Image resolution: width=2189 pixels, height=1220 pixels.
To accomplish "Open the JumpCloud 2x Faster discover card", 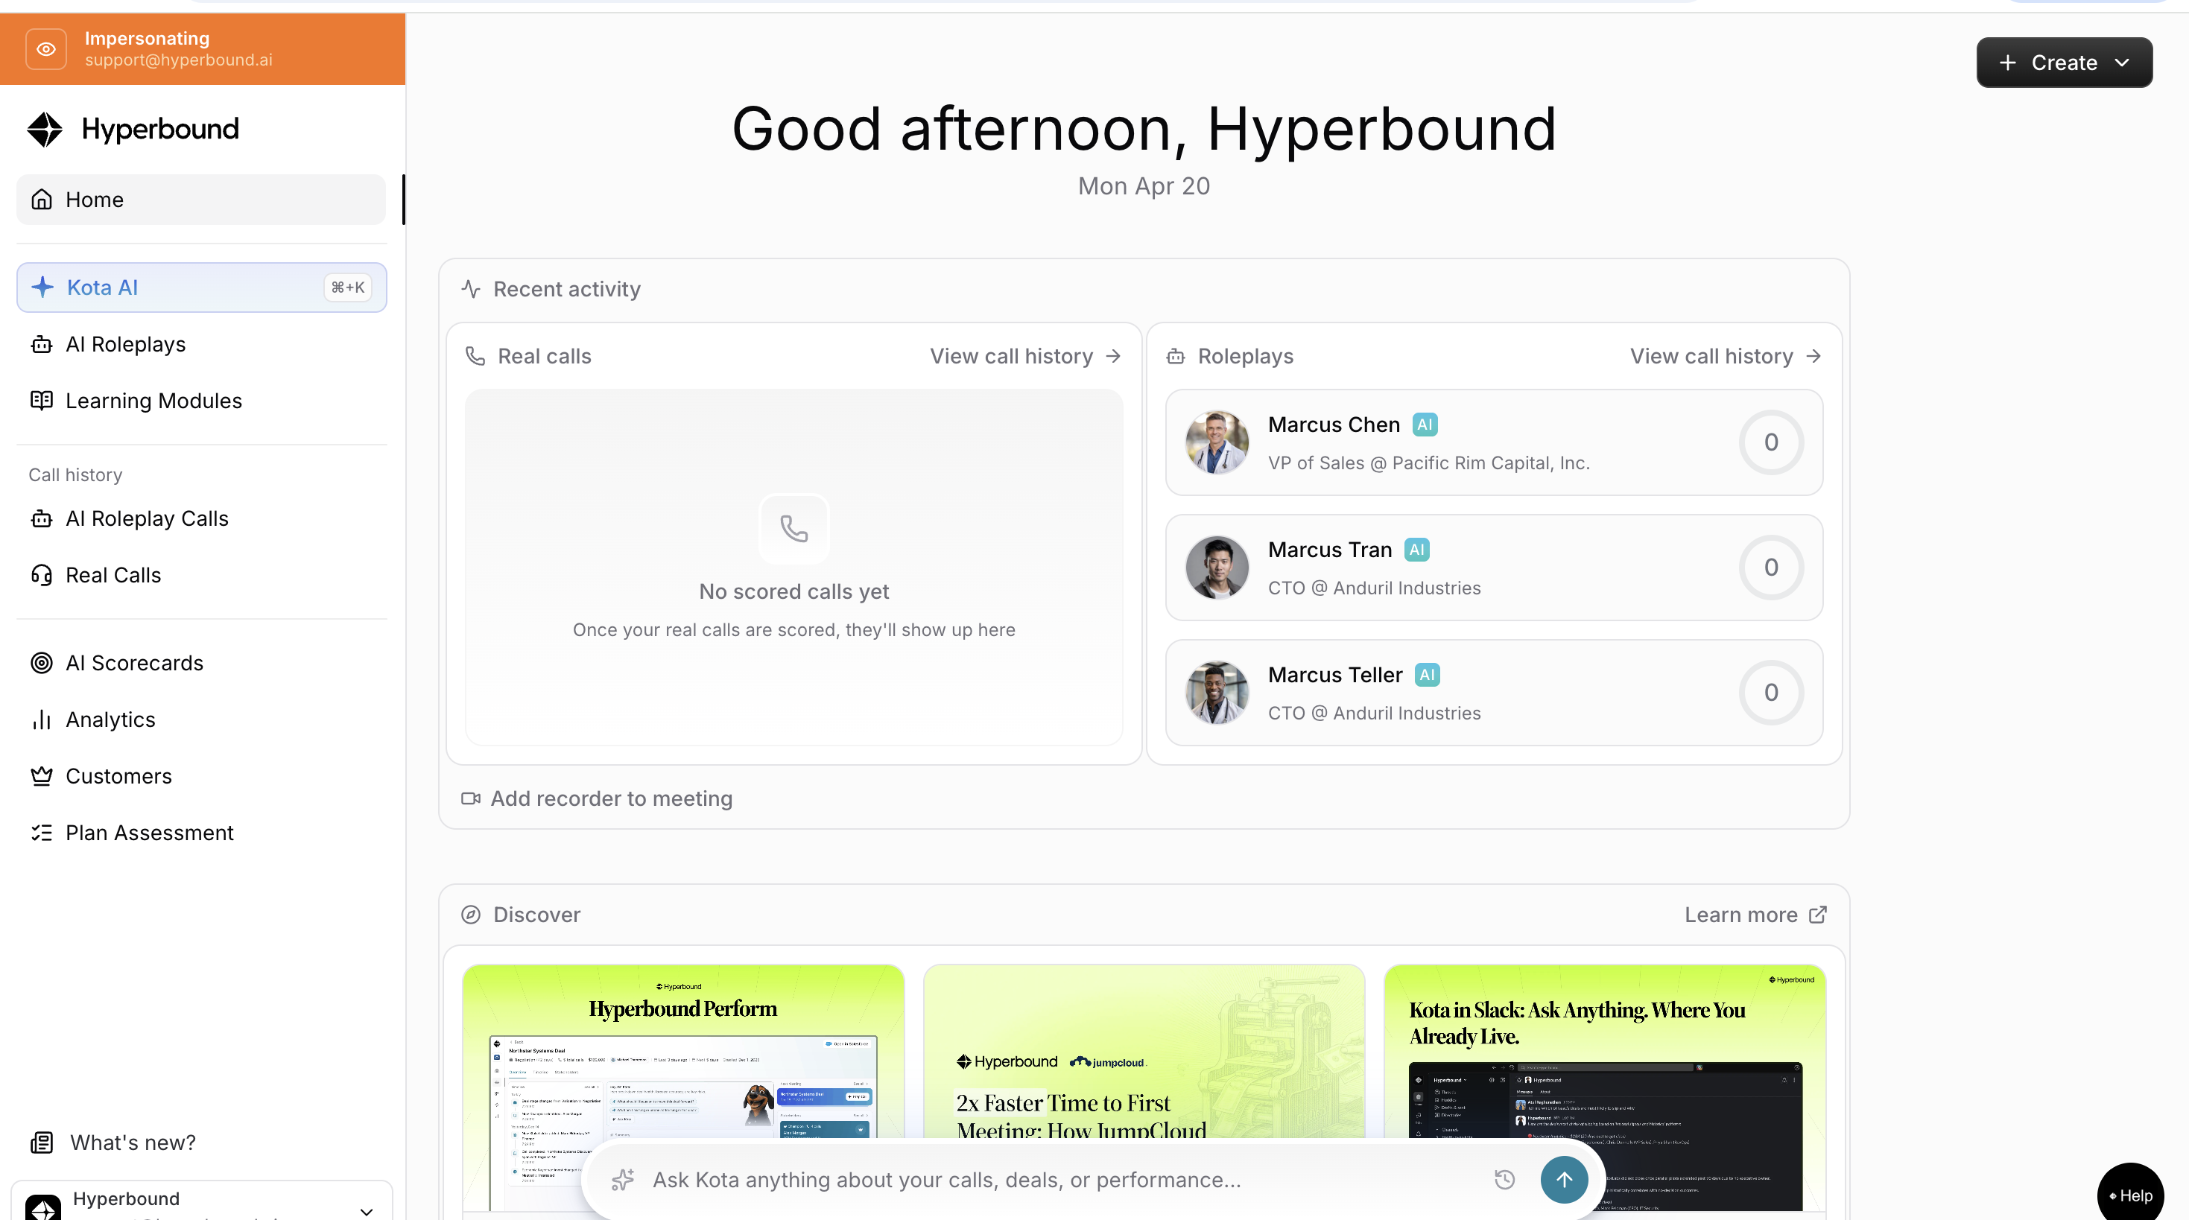I will 1144,1092.
